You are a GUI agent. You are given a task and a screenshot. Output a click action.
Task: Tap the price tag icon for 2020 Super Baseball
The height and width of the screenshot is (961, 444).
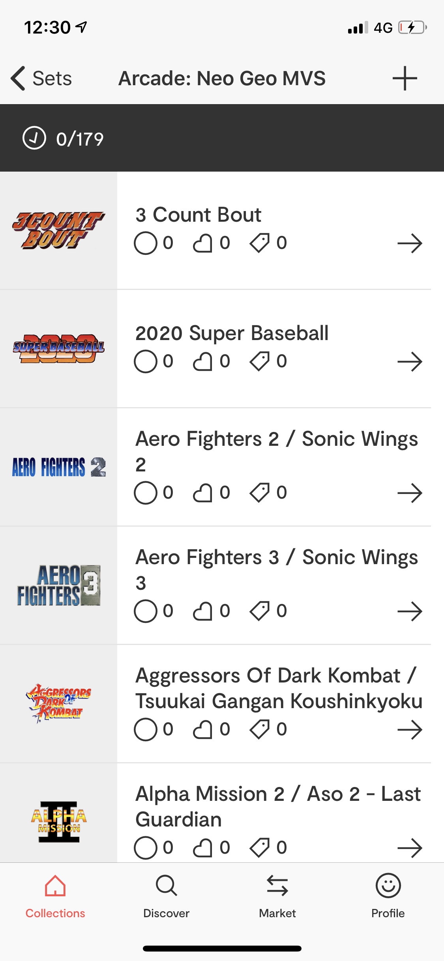click(259, 361)
